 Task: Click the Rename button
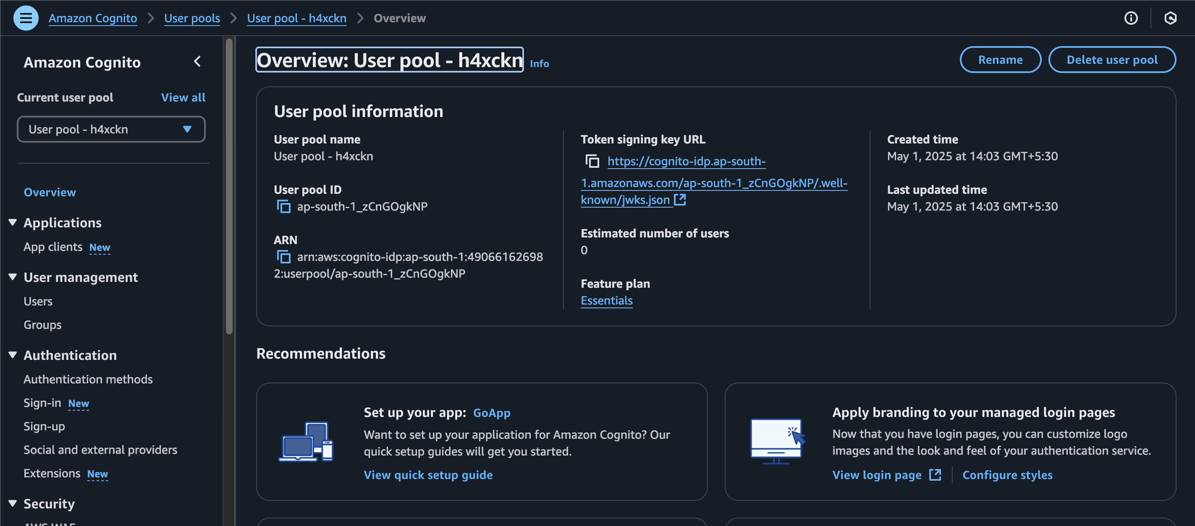[x=1000, y=60]
